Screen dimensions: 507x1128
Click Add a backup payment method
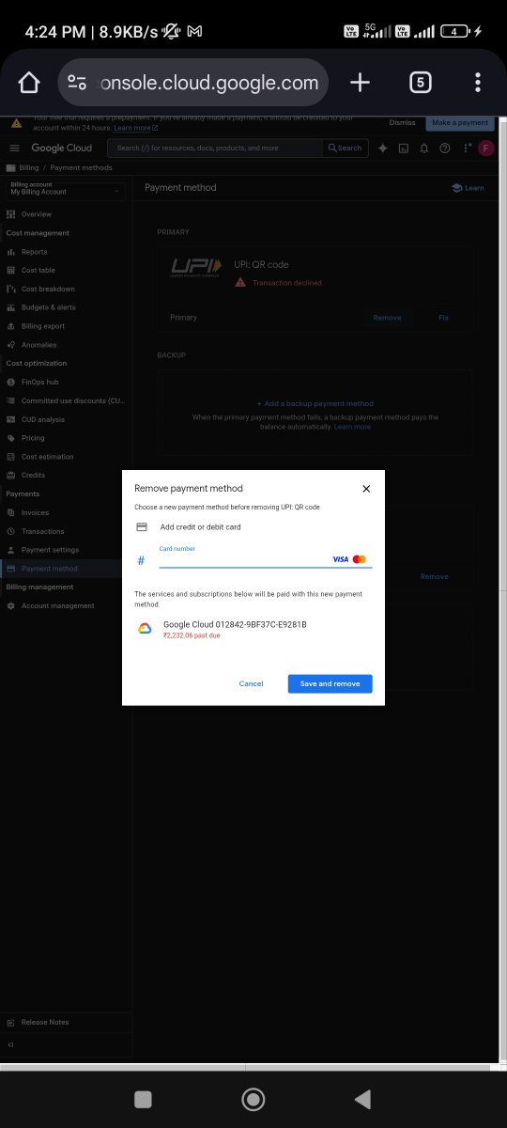coord(315,403)
